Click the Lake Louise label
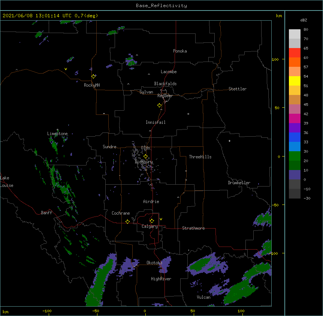 pyautogui.click(x=7, y=182)
